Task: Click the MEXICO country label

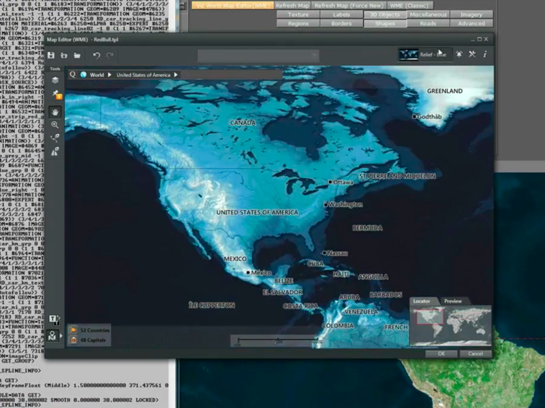Action: (235, 259)
